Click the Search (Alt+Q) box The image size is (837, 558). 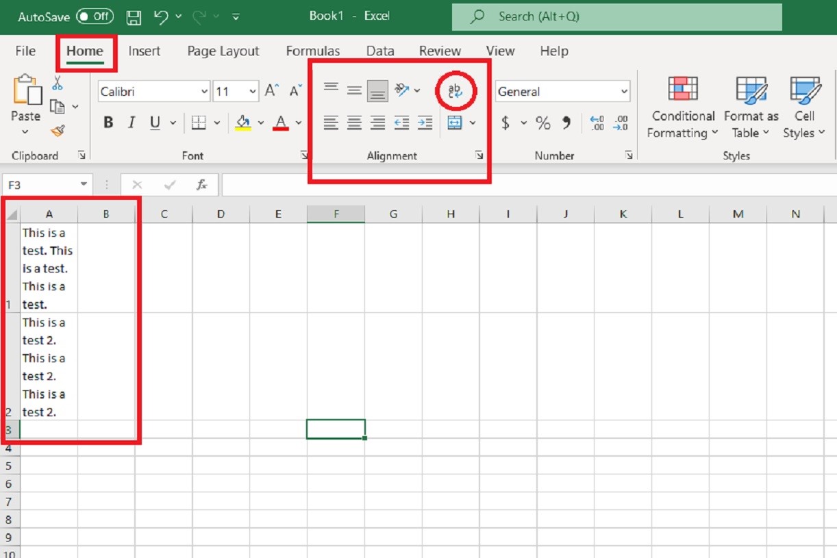(616, 16)
